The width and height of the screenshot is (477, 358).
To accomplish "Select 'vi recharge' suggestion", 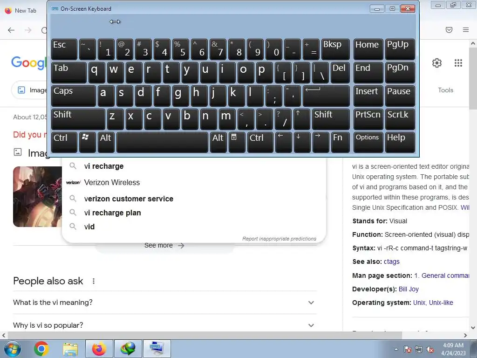I will click(x=194, y=166).
